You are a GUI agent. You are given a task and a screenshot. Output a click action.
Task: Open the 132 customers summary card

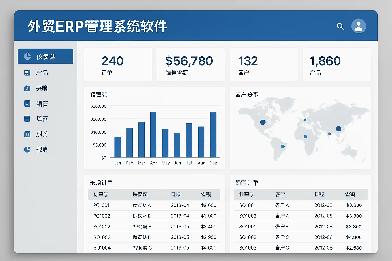point(264,64)
